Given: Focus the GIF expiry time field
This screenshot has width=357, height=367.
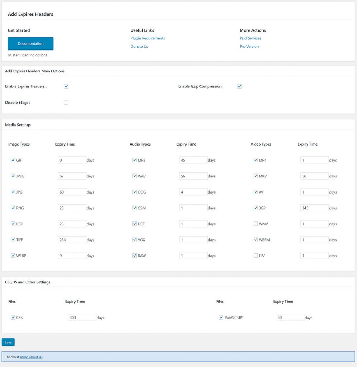Looking at the screenshot, I should coord(72,160).
